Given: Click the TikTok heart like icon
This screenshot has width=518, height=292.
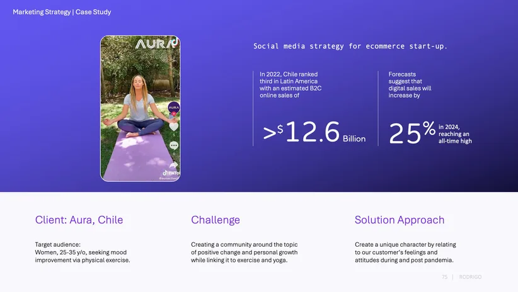Looking at the screenshot, I should coord(174,126).
